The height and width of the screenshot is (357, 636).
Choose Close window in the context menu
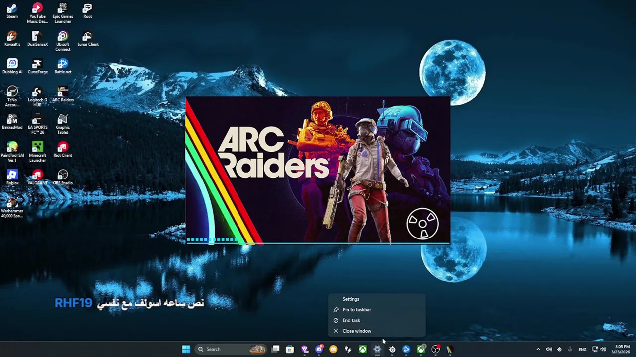point(377,331)
